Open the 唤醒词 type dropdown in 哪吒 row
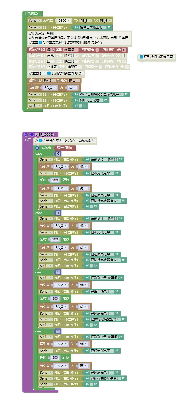This screenshot has height=406, width=196. tap(71, 50)
